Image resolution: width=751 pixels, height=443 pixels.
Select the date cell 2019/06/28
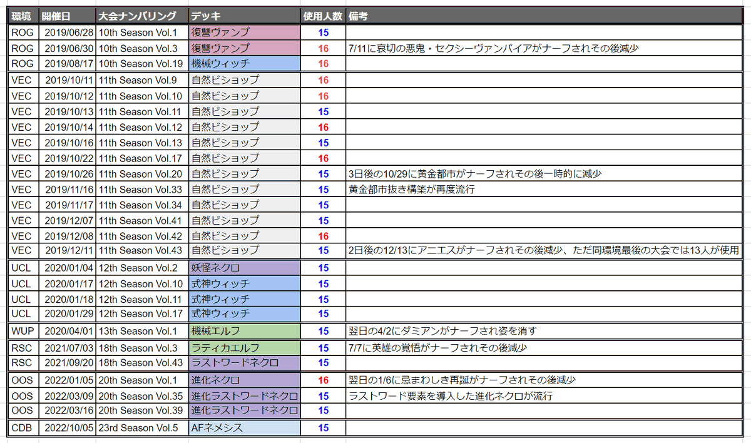coord(68,33)
